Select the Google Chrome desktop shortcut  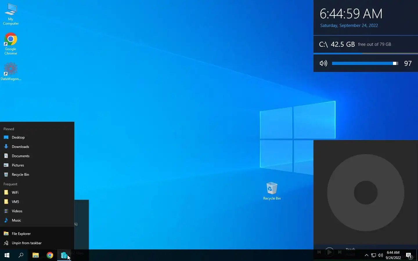11,44
